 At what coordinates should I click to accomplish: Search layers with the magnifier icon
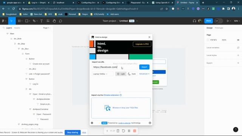coord(3,28)
